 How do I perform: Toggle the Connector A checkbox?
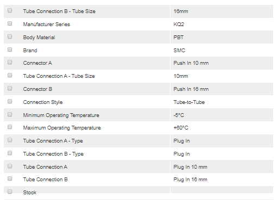(x=10, y=62)
